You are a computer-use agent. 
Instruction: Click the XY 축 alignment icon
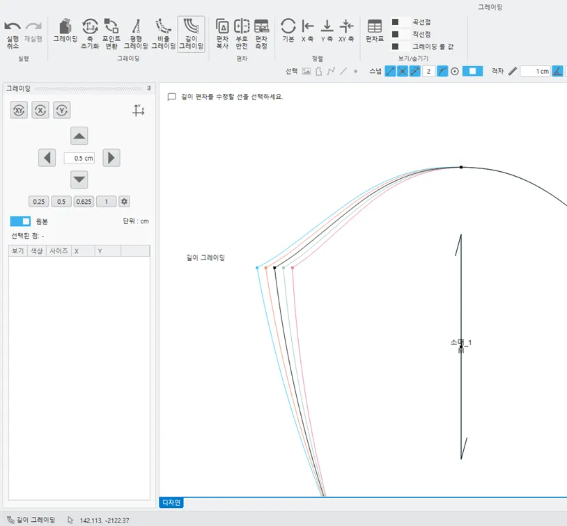pyautogui.click(x=347, y=31)
